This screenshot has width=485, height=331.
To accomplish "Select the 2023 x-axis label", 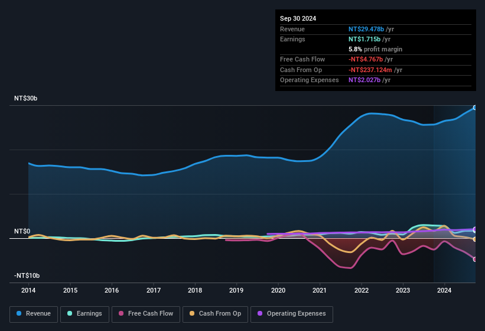I will point(403,290).
